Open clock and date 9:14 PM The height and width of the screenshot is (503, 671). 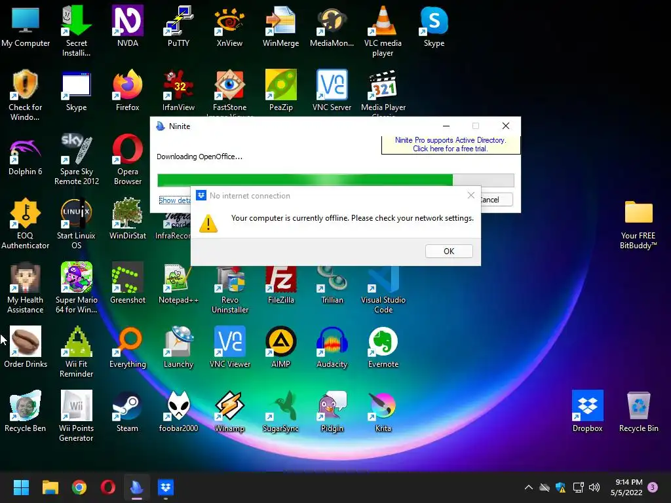pos(626,487)
